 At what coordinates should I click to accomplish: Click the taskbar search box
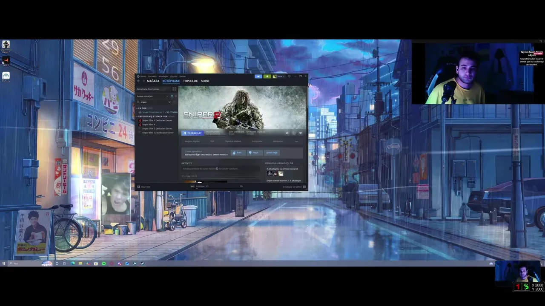click(31, 263)
